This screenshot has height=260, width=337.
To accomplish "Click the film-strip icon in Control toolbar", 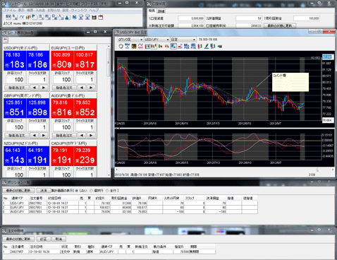I will click(94, 17).
